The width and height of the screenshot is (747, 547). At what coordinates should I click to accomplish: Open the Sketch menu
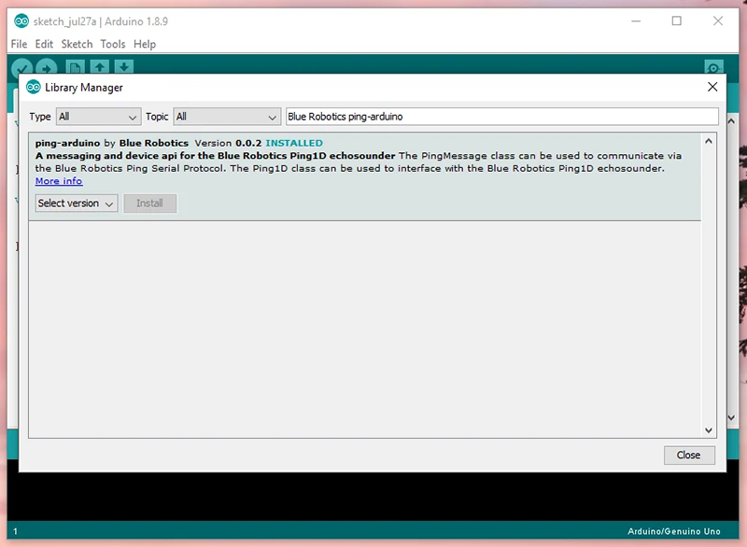click(x=77, y=44)
